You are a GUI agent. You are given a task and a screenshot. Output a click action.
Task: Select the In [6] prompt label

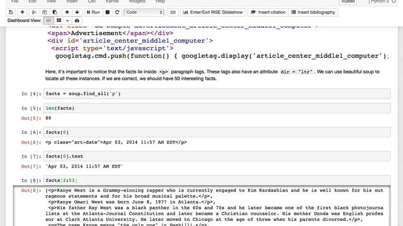(31, 132)
